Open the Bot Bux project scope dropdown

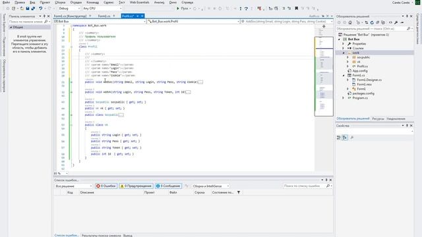[x=100, y=22]
